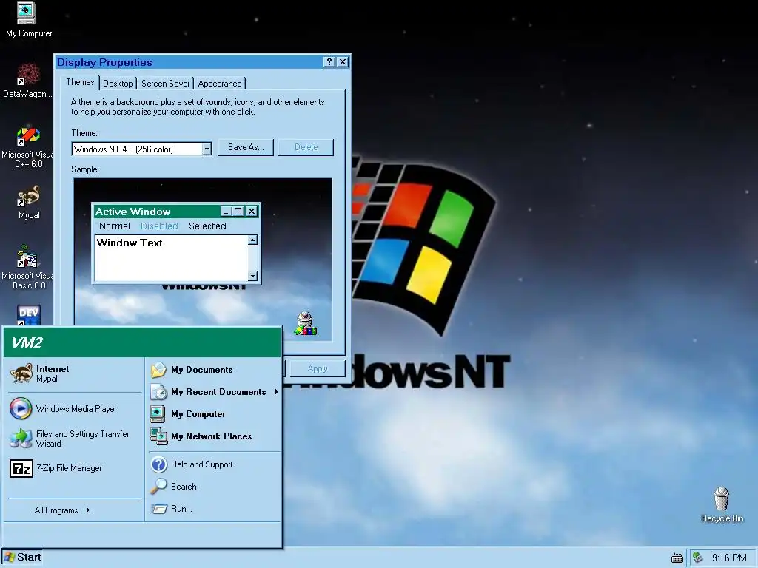The width and height of the screenshot is (758, 568).
Task: Open My Computer in Start menu
Action: (214, 414)
